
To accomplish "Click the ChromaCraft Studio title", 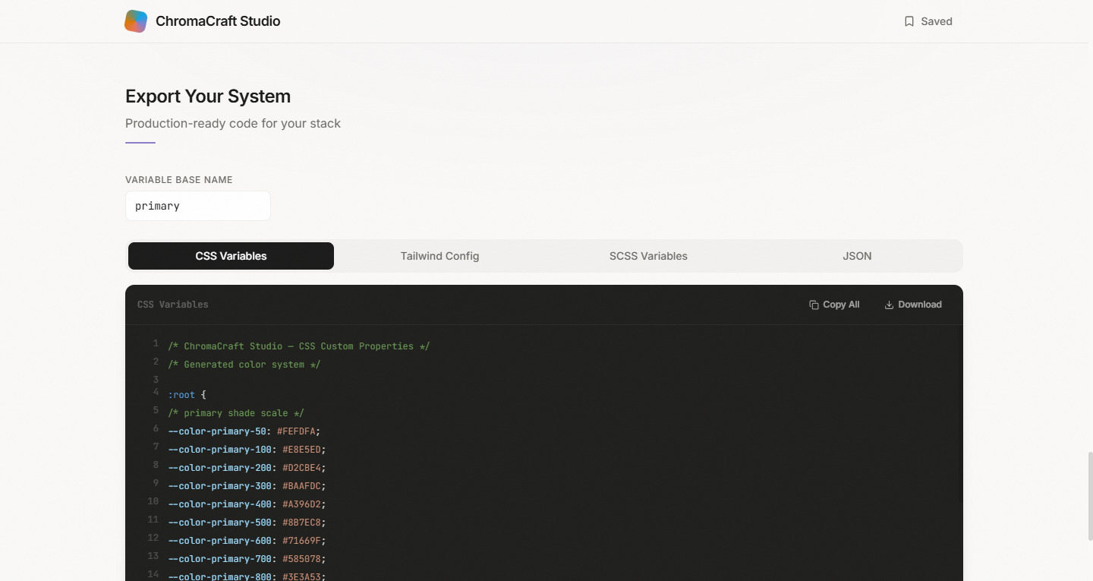I will pyautogui.click(x=218, y=21).
